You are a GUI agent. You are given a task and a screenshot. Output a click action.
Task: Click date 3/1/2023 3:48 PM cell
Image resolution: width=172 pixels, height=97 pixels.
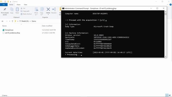[48, 33]
